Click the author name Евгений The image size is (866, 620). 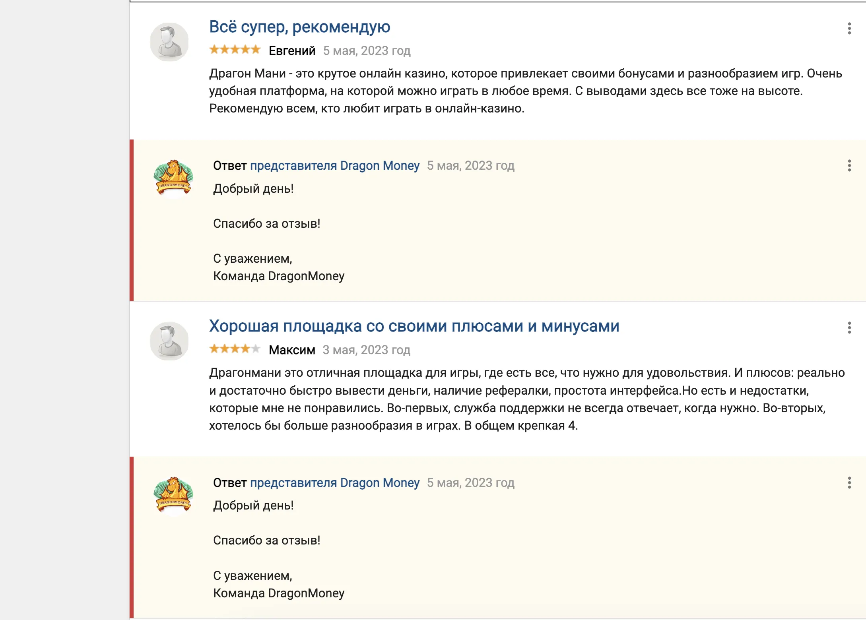(292, 51)
